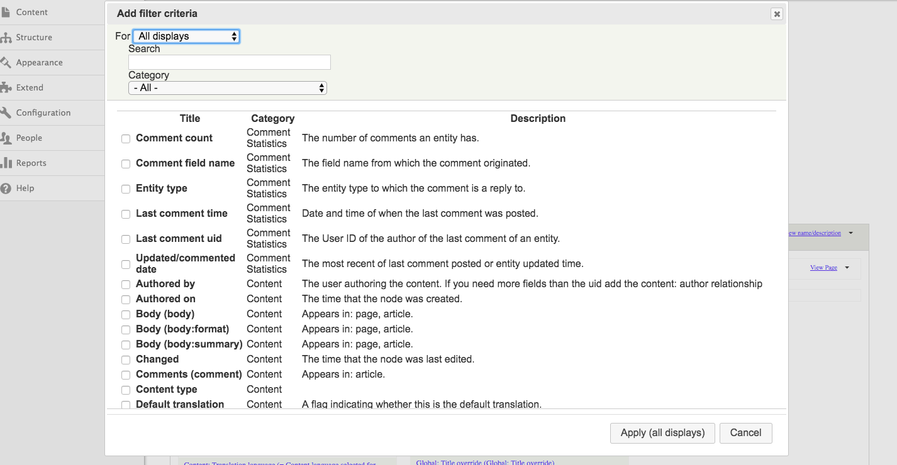
Task: Expand the Category select list
Action: coord(228,88)
